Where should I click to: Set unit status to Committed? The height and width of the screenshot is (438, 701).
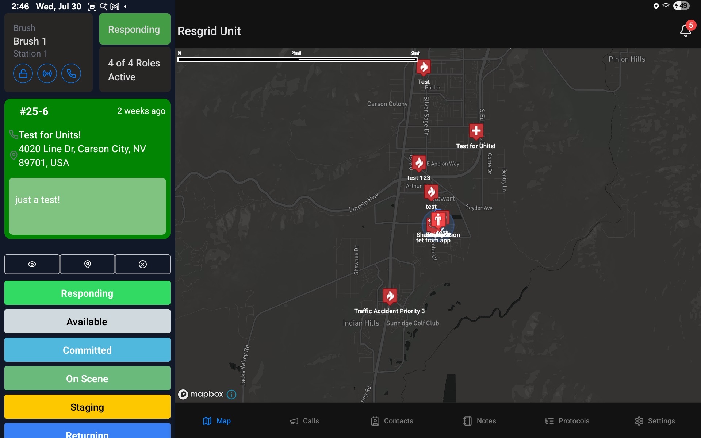click(x=87, y=350)
